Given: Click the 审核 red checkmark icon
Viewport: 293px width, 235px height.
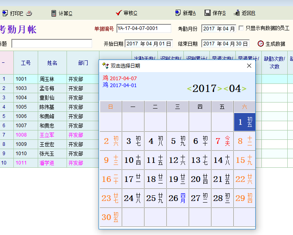Looking at the screenshot, I should (118, 13).
